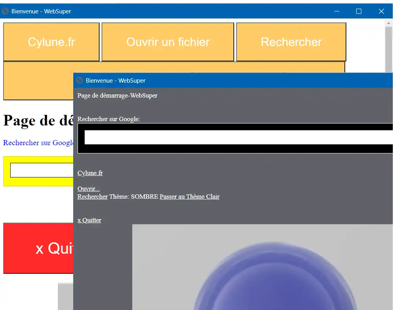Click the x Quitter link in dark window
The height and width of the screenshot is (310, 394).
tap(89, 220)
